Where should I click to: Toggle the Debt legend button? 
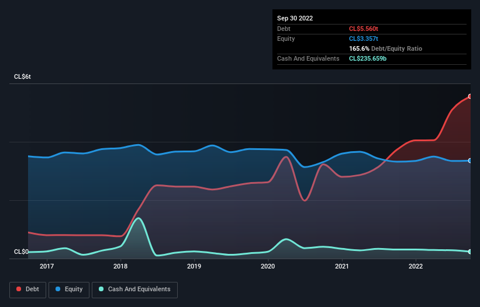tap(28, 289)
